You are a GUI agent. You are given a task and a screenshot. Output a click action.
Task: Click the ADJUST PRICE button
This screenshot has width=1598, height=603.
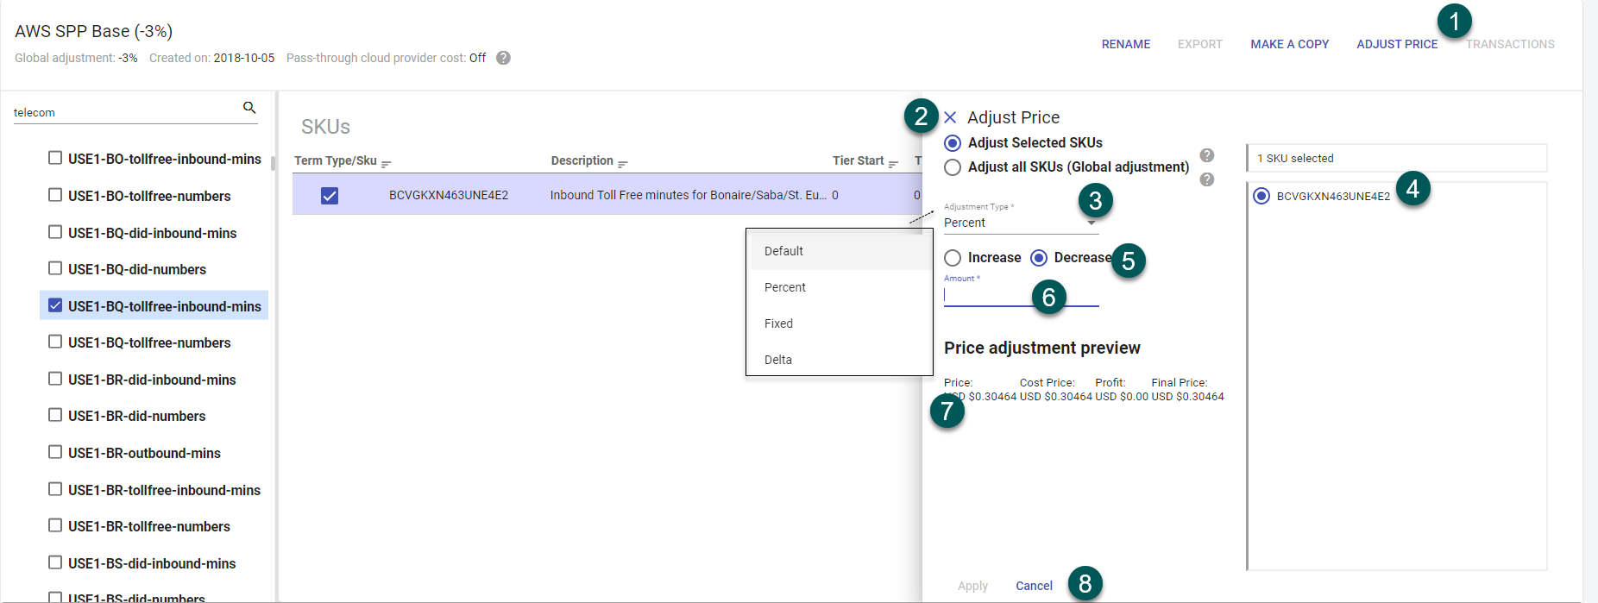tap(1397, 44)
